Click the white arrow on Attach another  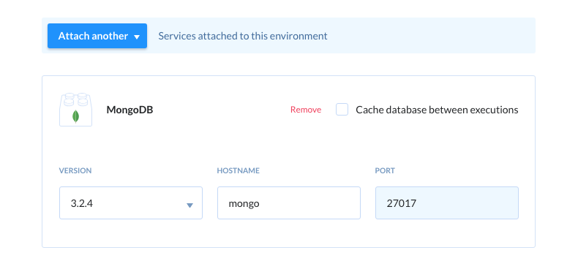coord(137,37)
